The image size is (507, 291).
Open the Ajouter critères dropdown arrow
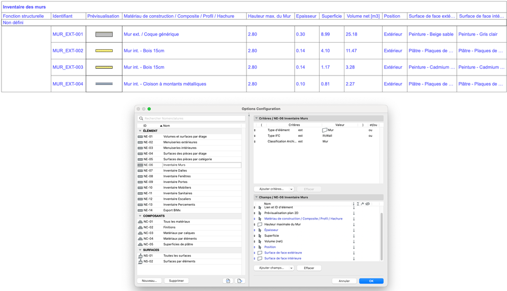pos(291,189)
